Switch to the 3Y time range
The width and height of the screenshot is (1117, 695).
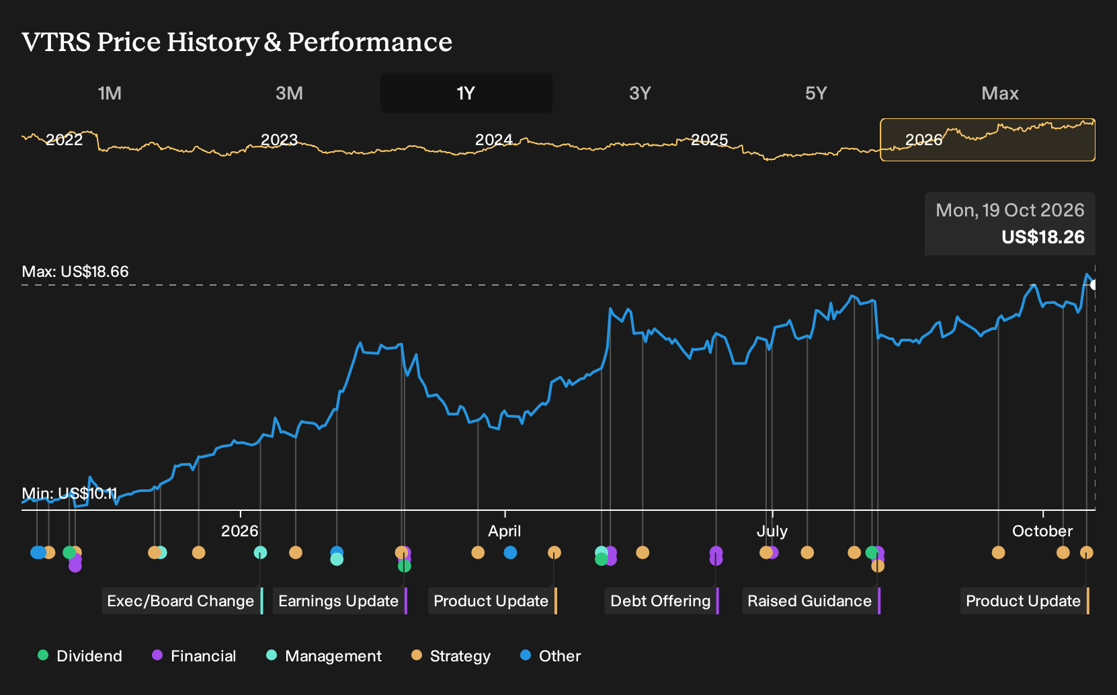[640, 93]
